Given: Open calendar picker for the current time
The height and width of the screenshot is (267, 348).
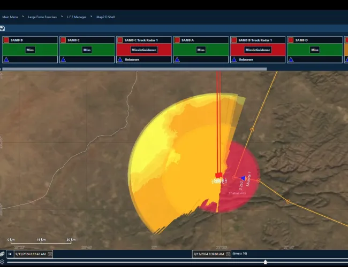Looking at the screenshot, I should [228, 254].
